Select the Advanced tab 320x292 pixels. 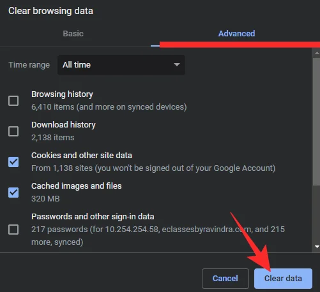pos(236,34)
